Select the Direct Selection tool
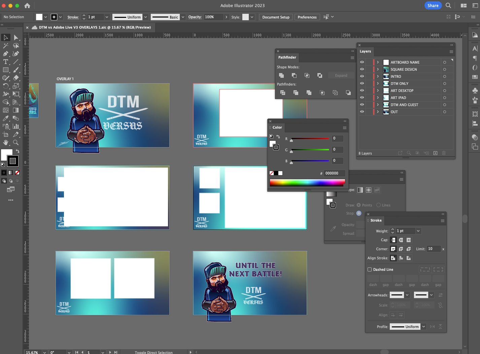The height and width of the screenshot is (354, 480). (x=16, y=37)
